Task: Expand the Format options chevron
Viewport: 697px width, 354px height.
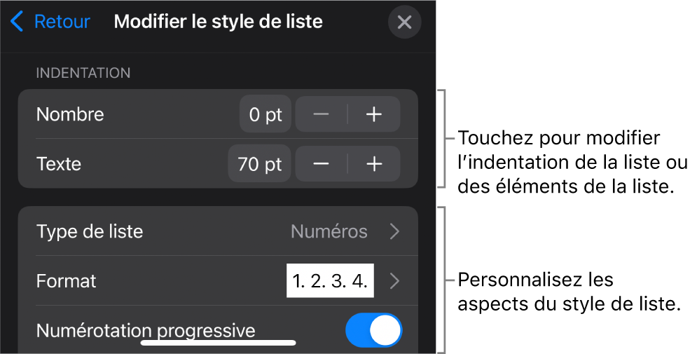Action: click(x=395, y=281)
